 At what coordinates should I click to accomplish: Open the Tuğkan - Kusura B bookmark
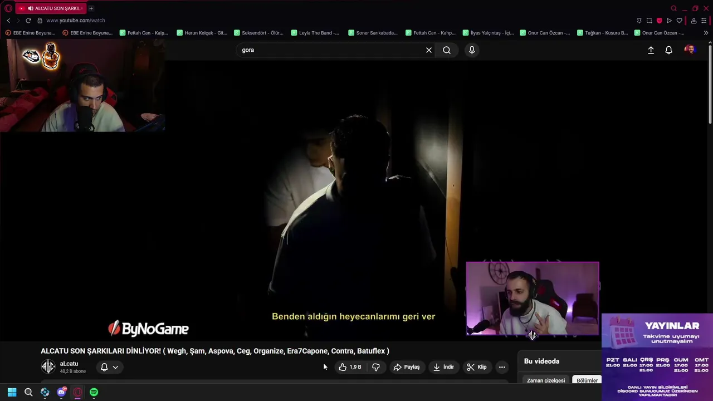pos(602,33)
